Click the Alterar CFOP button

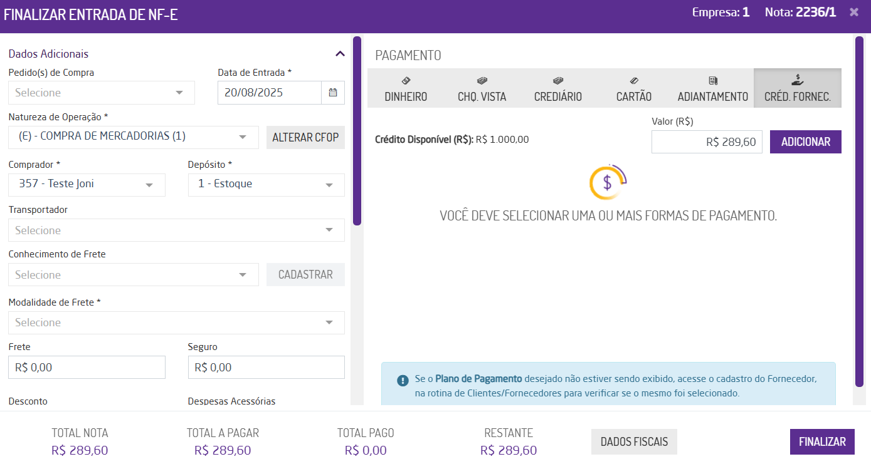tap(305, 137)
